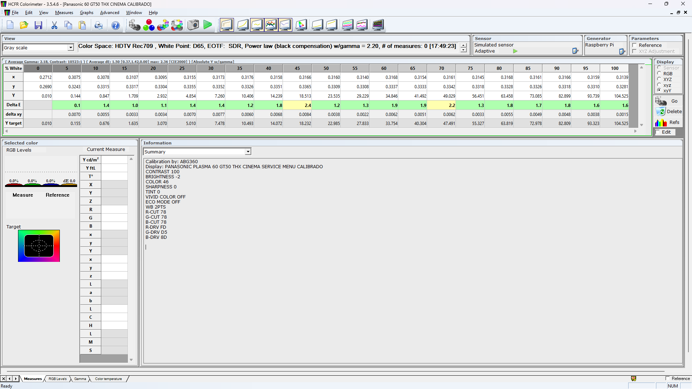692x389 pixels.
Task: Open the luminance graph monitor icon
Action: [242, 25]
